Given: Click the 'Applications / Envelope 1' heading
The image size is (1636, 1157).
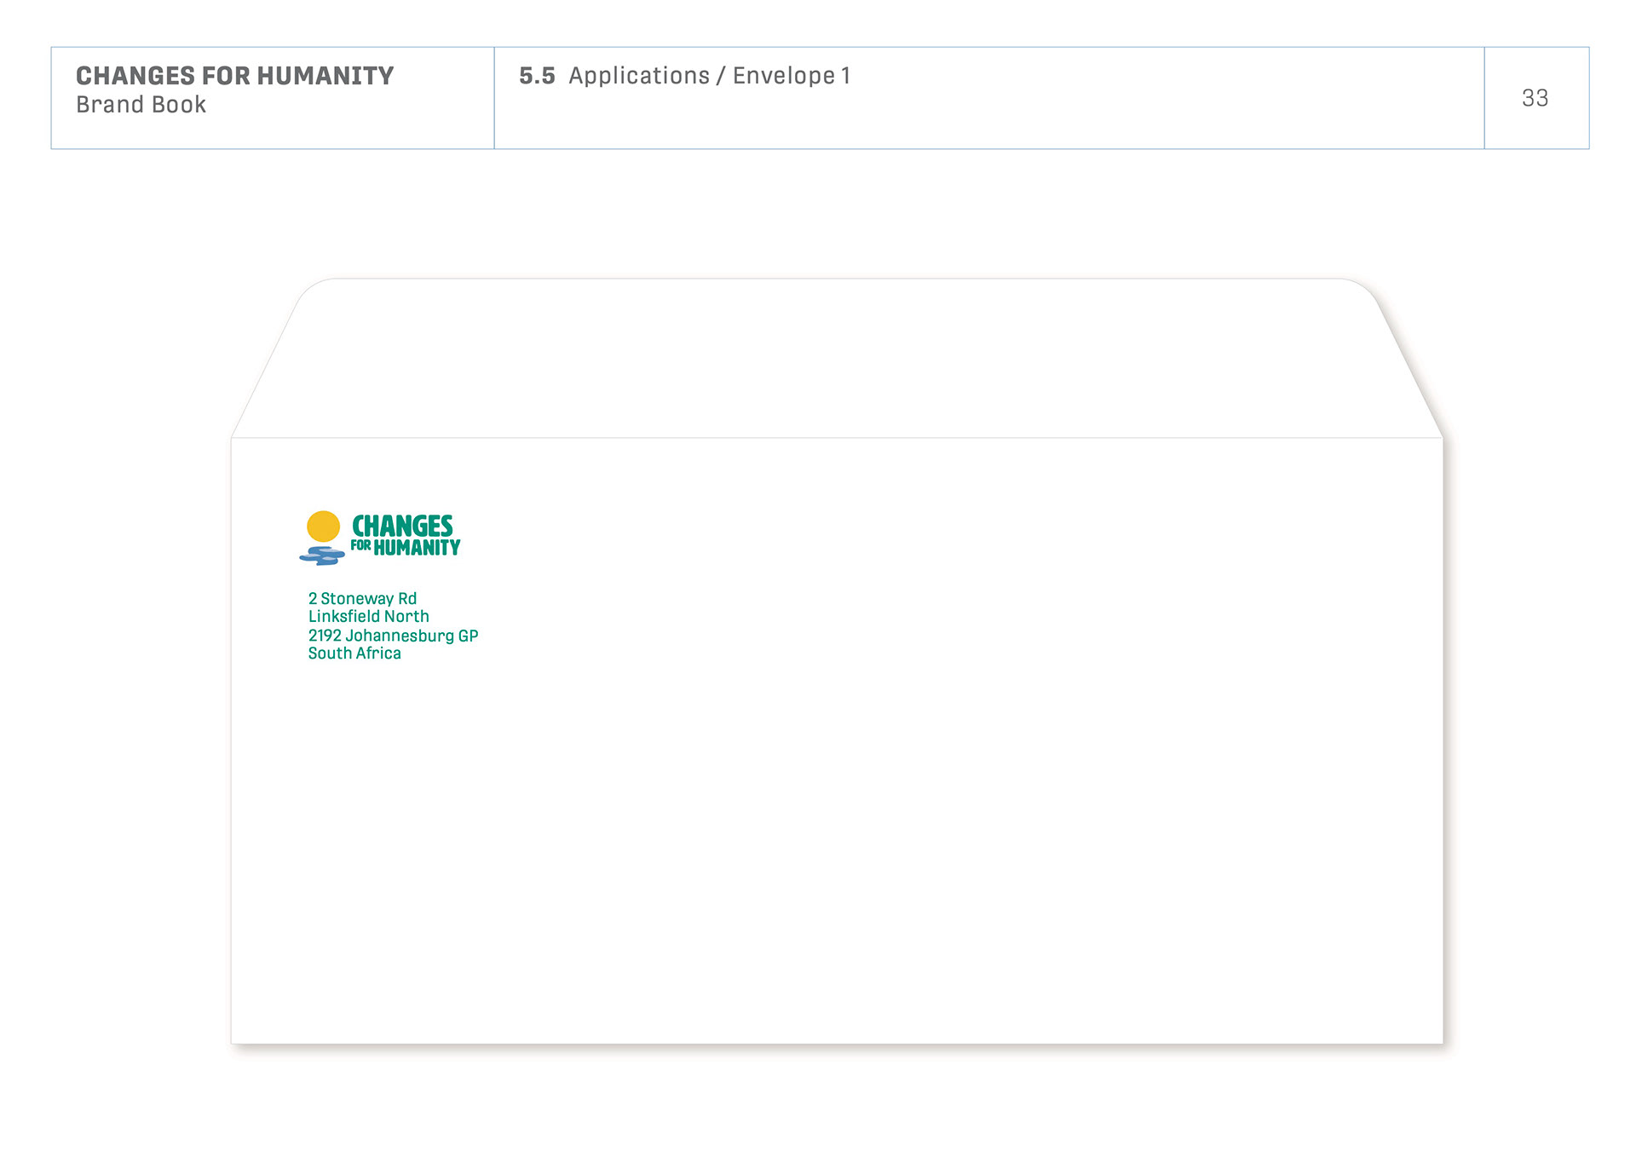Looking at the screenshot, I should coord(709,76).
